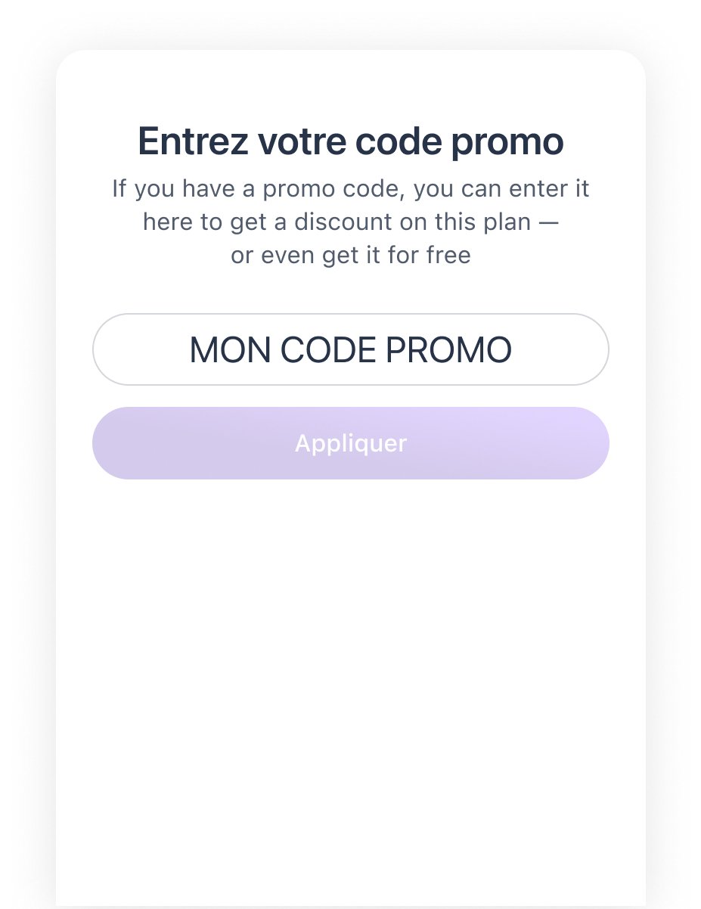The width and height of the screenshot is (701, 909).
Task: Click the 'If you have a promo code' line
Action: point(350,188)
